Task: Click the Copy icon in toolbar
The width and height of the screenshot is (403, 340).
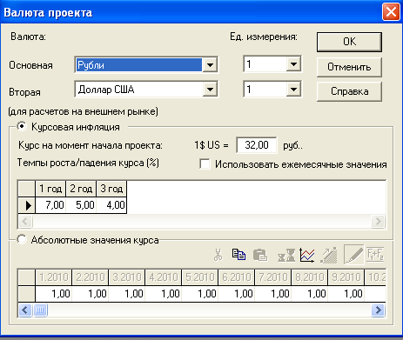Action: (238, 255)
